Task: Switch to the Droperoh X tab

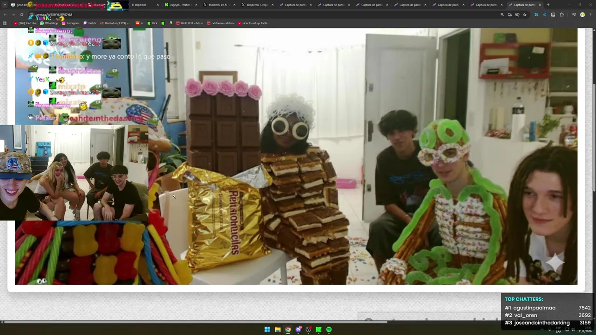Action: [257, 5]
